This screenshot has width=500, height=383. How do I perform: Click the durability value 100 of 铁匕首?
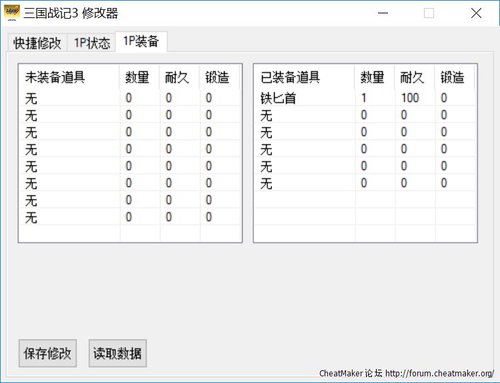pyautogui.click(x=410, y=98)
